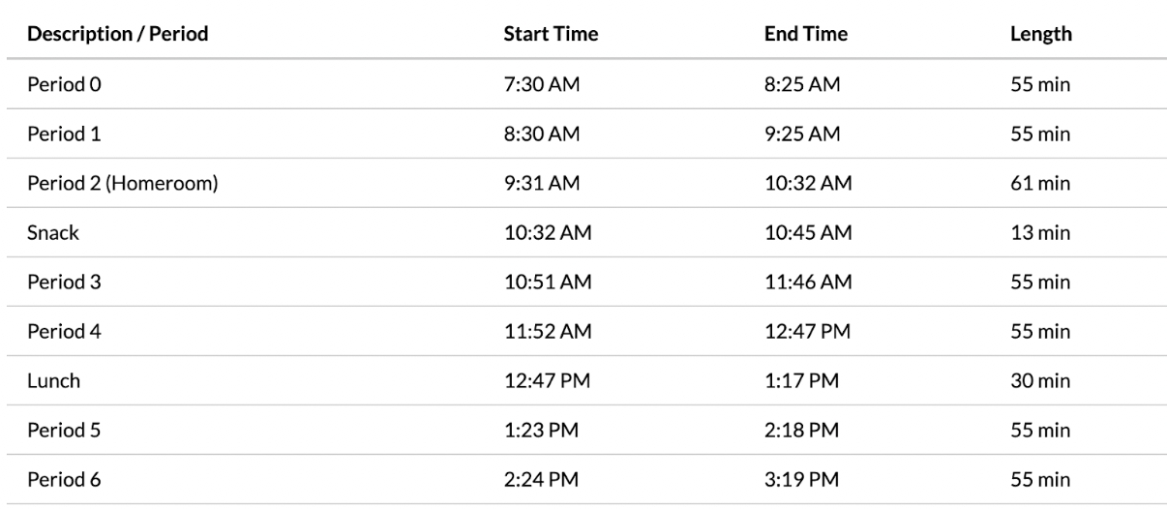Click the 13 min length cell
The image size is (1167, 509).
coord(1041,232)
